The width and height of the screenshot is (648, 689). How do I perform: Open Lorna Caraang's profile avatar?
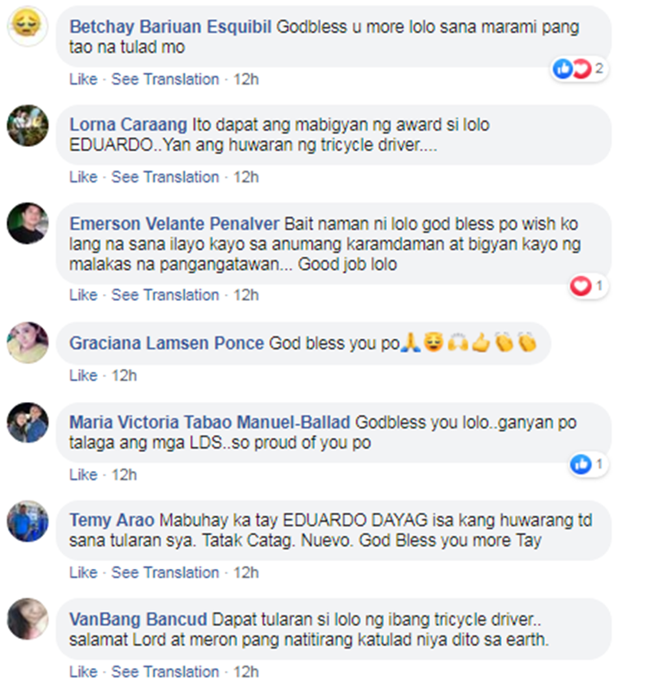(x=28, y=125)
